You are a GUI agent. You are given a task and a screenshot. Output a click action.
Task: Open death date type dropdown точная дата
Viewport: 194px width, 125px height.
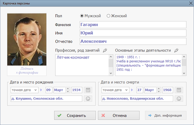click(115, 90)
